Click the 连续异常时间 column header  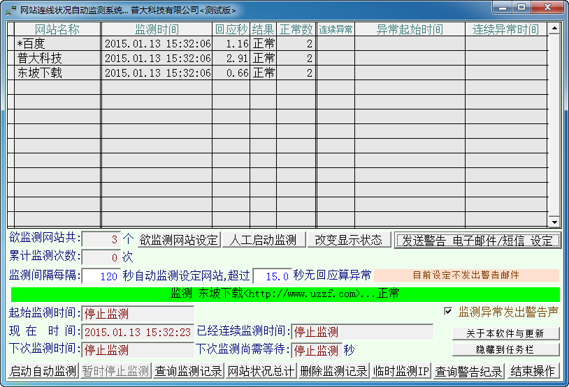coord(506,29)
